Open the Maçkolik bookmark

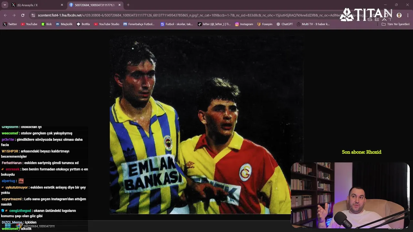click(64, 24)
